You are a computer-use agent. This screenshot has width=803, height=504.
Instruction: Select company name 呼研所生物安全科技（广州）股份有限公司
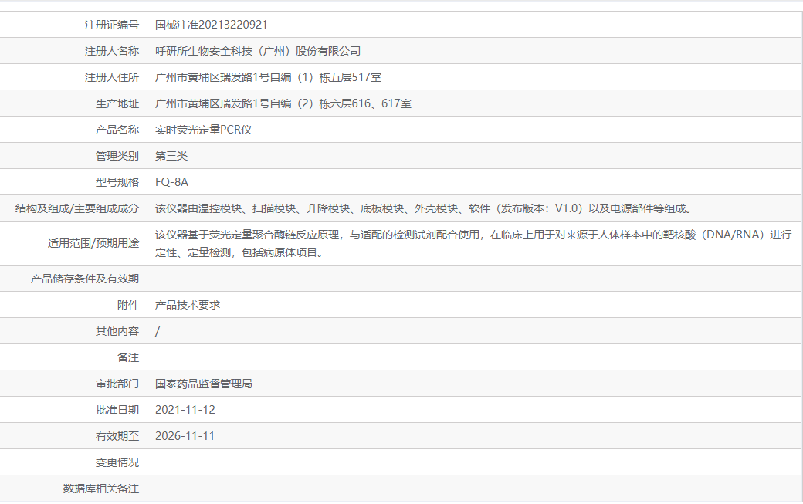click(x=258, y=51)
